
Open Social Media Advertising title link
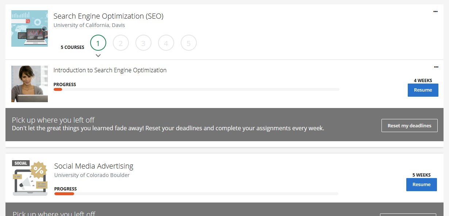tap(94, 166)
